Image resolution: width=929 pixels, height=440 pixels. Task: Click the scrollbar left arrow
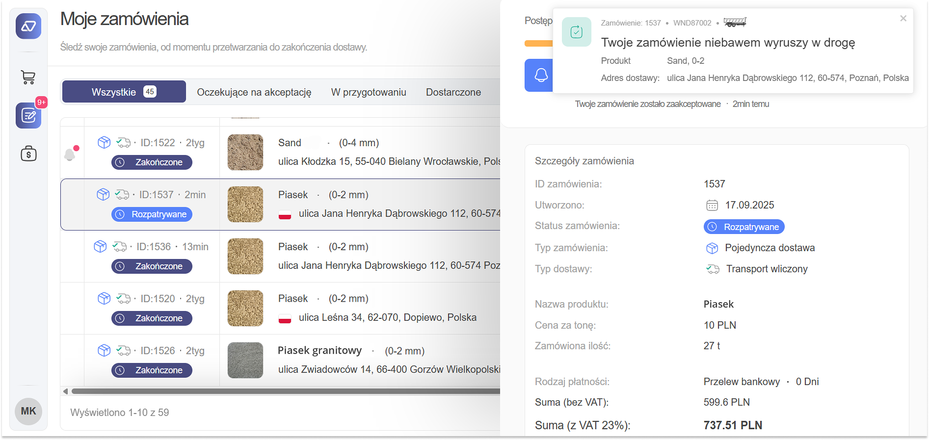click(65, 391)
